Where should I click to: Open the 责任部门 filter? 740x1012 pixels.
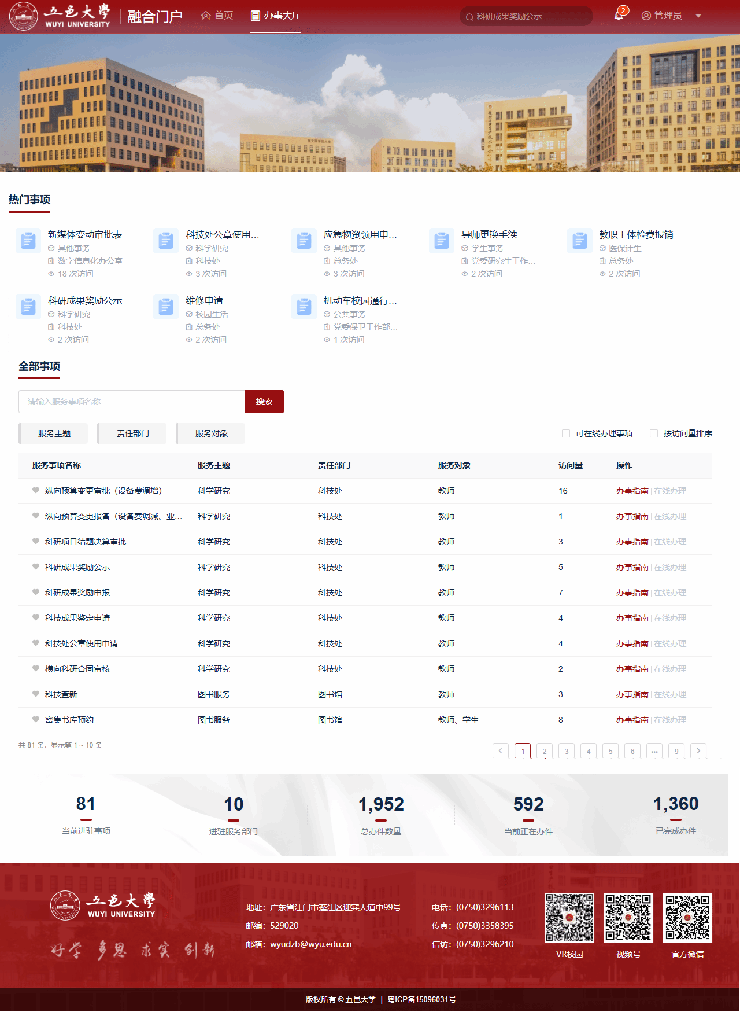(132, 433)
